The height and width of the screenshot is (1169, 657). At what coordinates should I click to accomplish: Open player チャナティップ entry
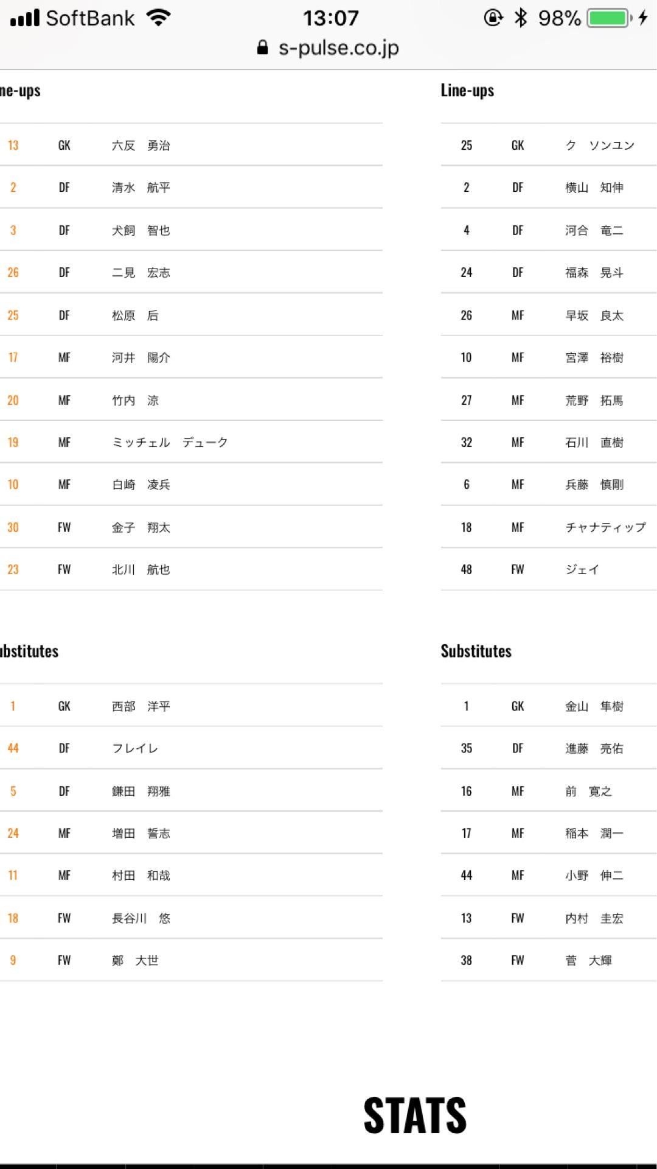(605, 527)
